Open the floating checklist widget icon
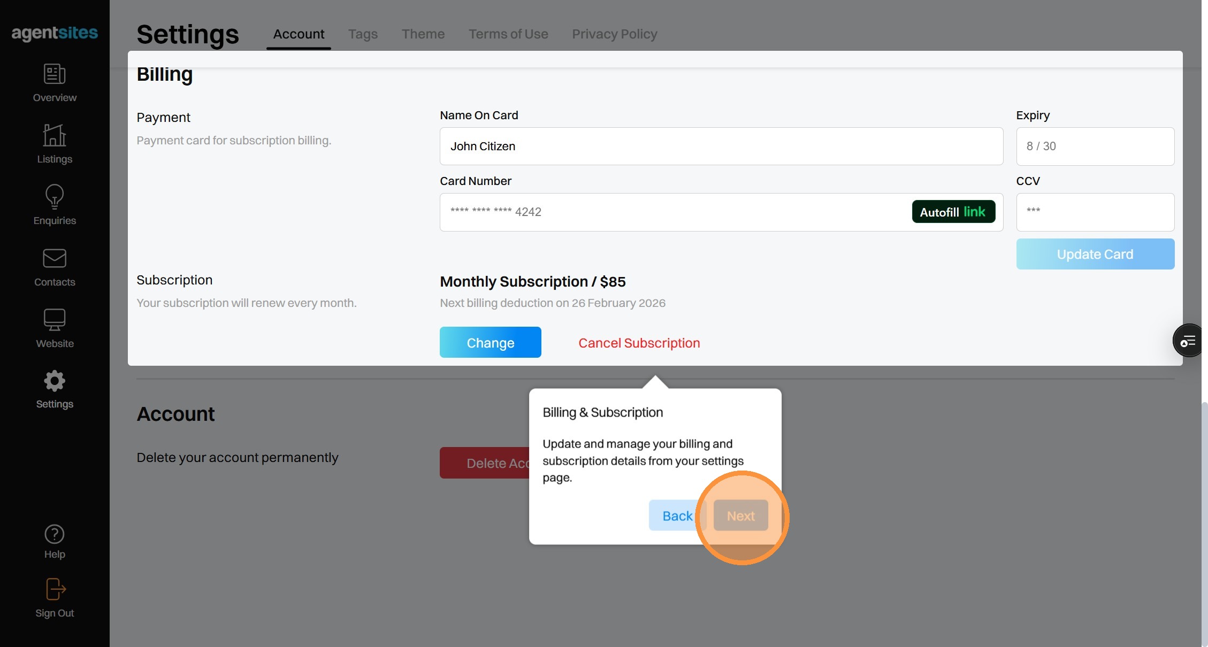The image size is (1208, 647). pyautogui.click(x=1189, y=341)
